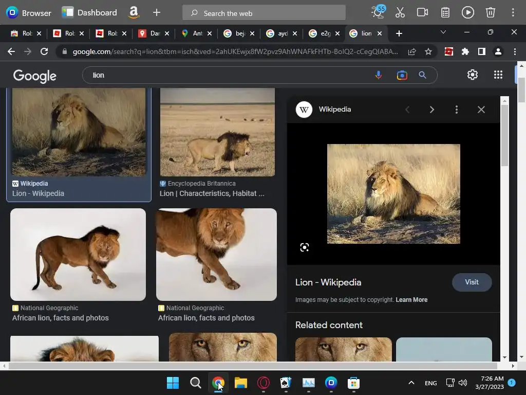The width and height of the screenshot is (526, 395).
Task: Open a new tab in Chrome
Action: (x=399, y=33)
